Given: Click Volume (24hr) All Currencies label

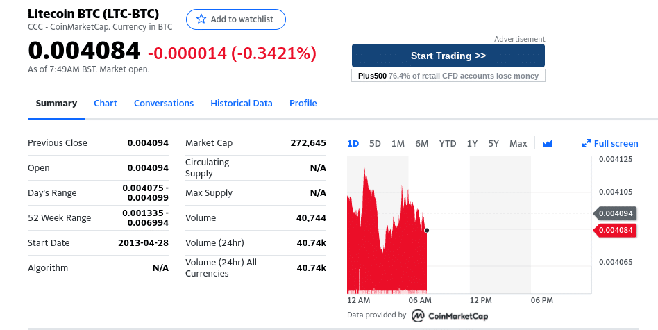Looking at the screenshot, I should 221,268.
